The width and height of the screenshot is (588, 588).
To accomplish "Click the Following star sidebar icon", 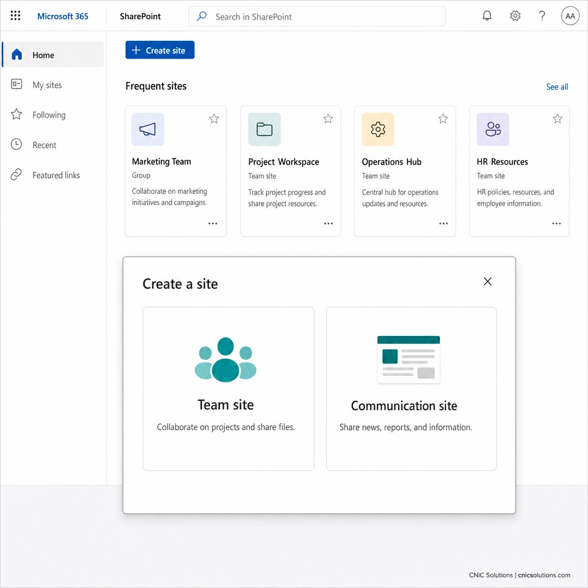I will pos(16,114).
